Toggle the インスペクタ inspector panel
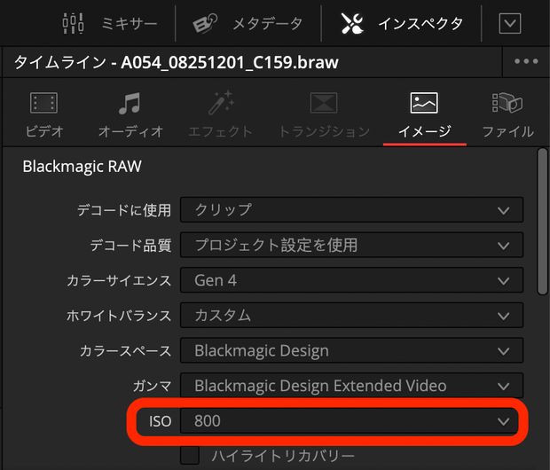Viewport: 550px width, 470px height. coord(402,23)
